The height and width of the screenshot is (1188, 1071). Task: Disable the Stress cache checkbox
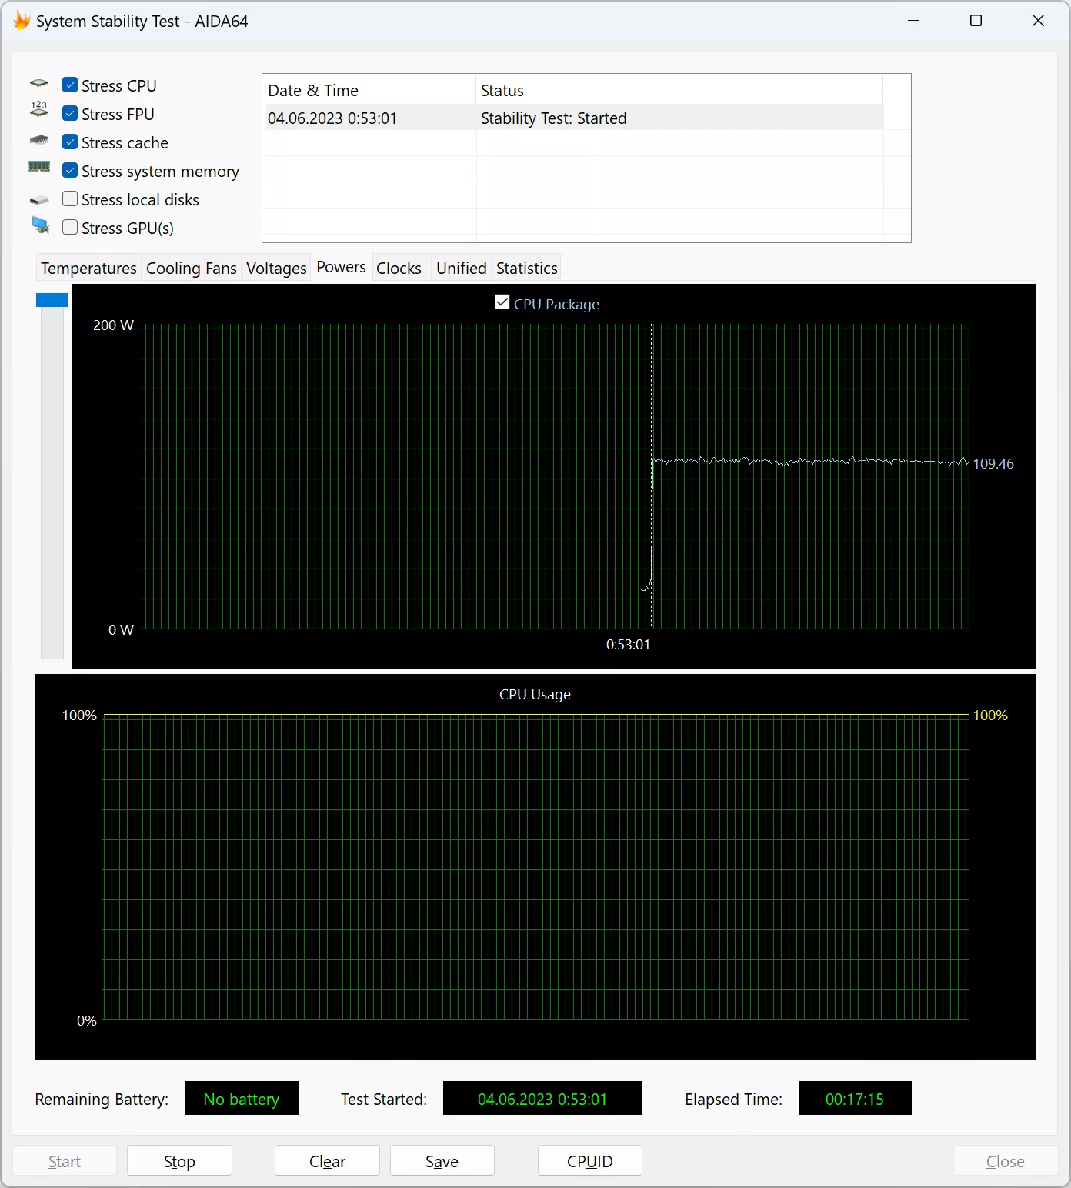[x=70, y=142]
